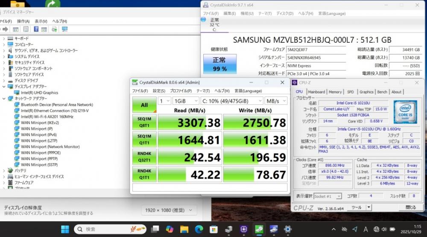Viewport: 427px width, 237px height.
Task: Open the MB/s unit dropdown
Action: click(276, 101)
